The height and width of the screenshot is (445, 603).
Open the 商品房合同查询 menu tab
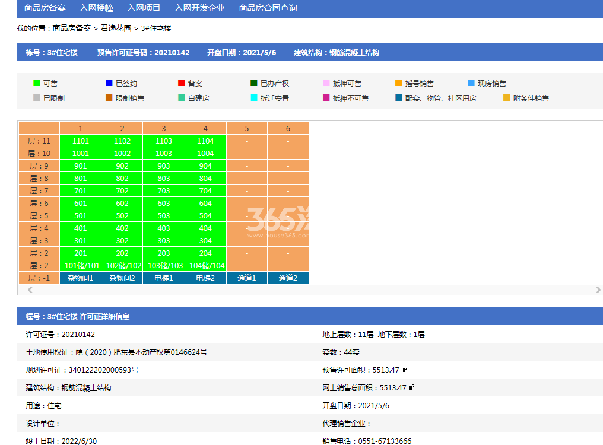point(268,8)
